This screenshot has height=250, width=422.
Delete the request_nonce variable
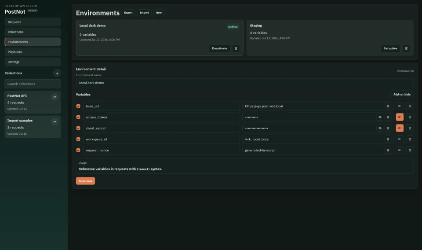click(410, 151)
